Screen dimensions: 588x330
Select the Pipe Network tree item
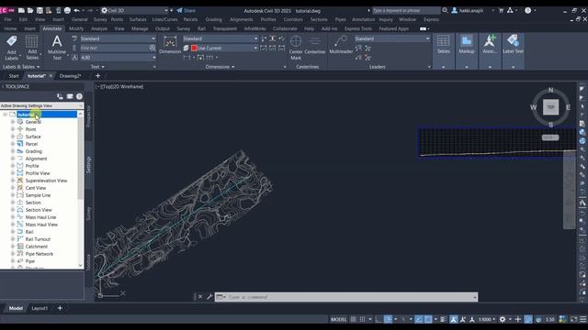[39, 254]
